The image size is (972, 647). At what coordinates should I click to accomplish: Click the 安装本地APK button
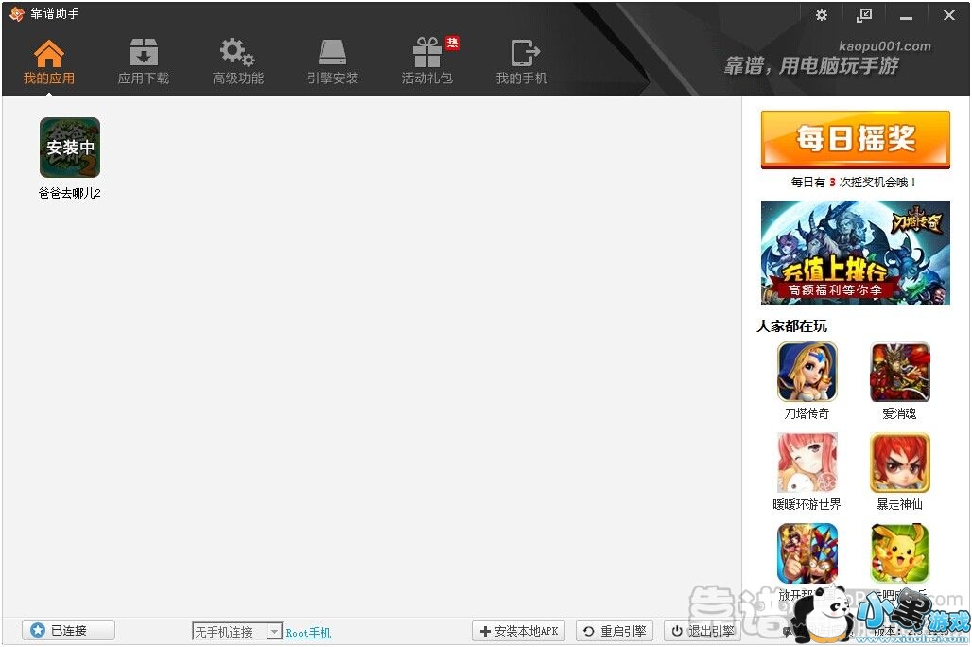pos(519,631)
